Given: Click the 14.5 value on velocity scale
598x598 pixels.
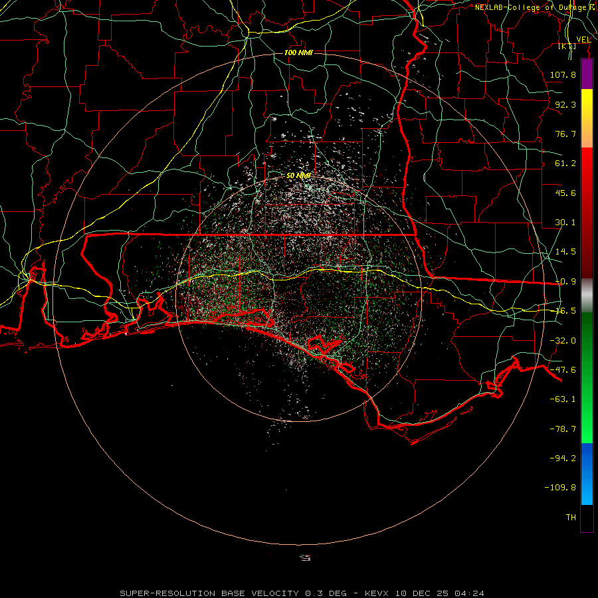Looking at the screenshot, I should 565,252.
